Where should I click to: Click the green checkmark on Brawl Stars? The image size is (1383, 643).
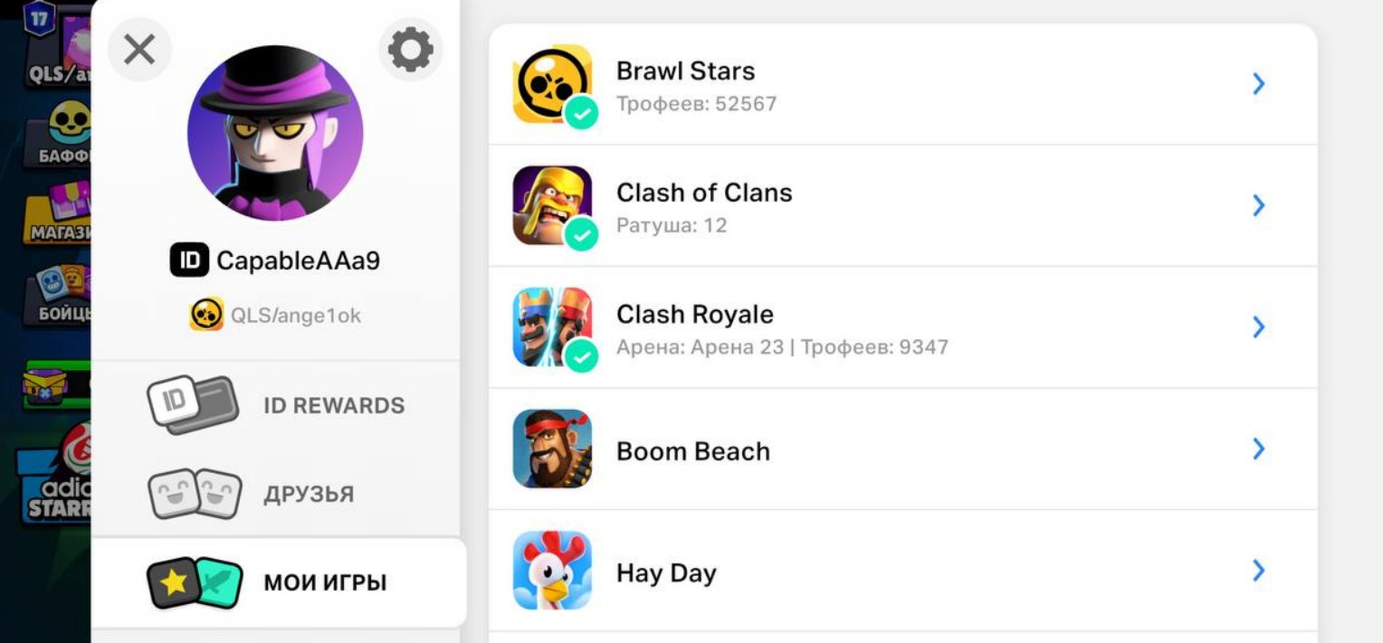581,113
